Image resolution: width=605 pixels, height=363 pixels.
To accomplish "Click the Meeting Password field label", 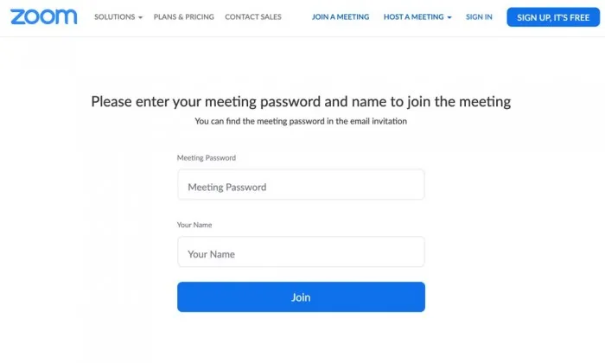I will (x=207, y=158).
